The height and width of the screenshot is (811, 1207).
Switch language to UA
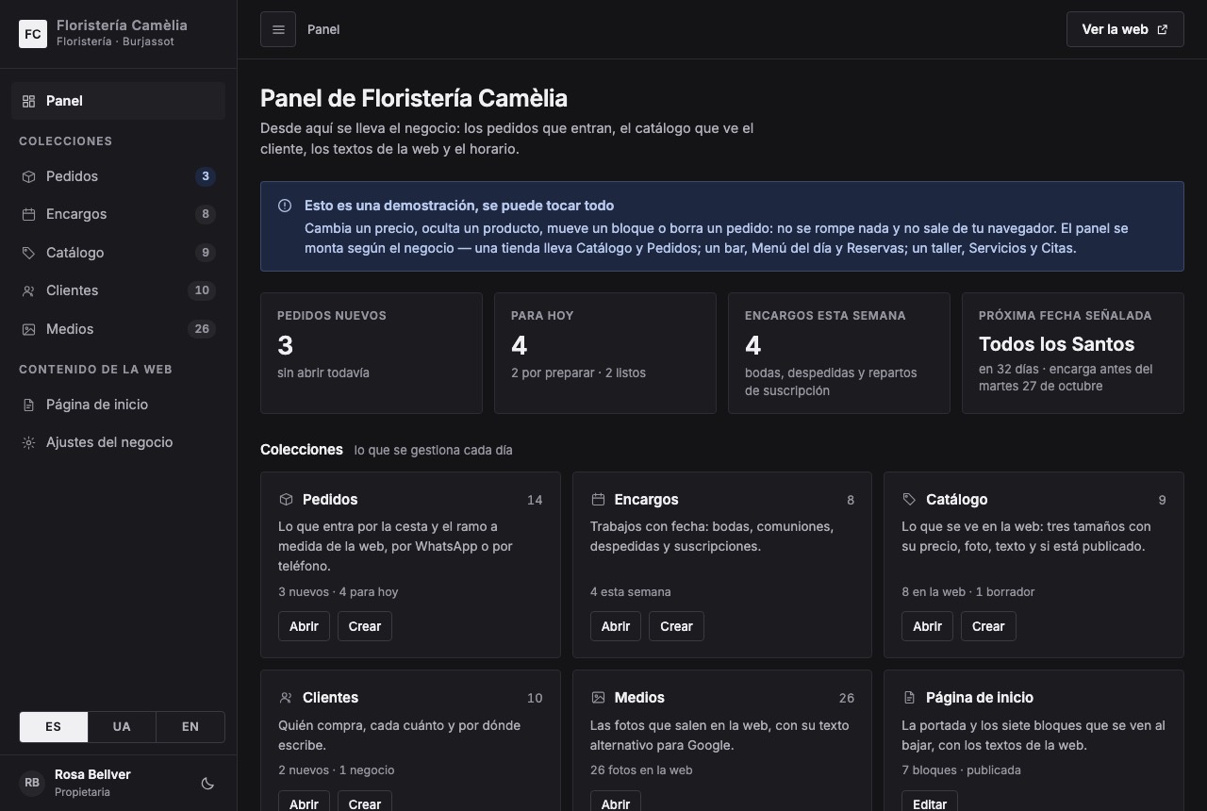[122, 727]
